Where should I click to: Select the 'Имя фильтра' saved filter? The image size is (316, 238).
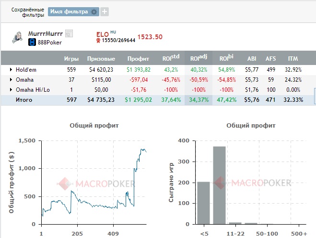pyautogui.click(x=69, y=11)
